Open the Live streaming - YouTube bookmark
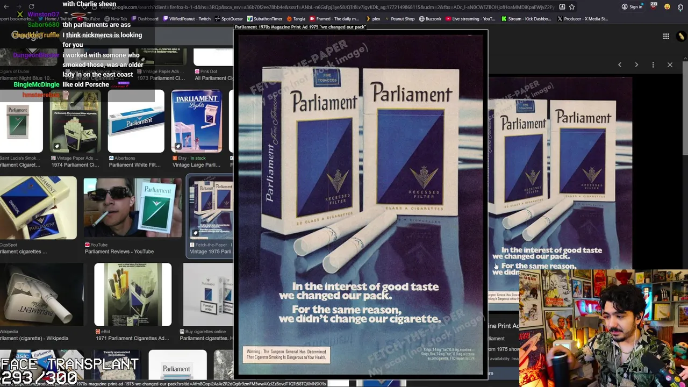This screenshot has height=387, width=688. coord(470,19)
